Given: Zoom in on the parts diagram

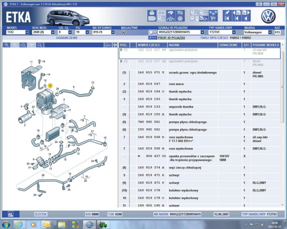Looking at the screenshot, I should coord(6,45).
